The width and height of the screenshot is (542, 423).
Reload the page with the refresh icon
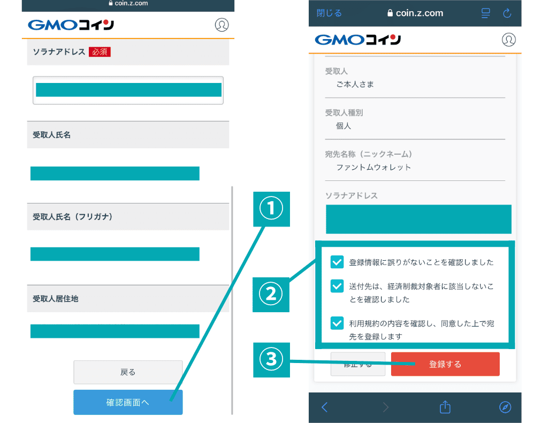[x=507, y=13]
